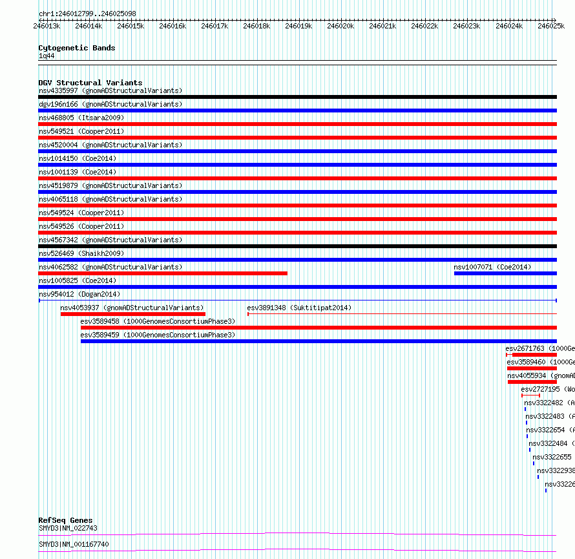Select the nsv549526 (Cooper2011) variant label

(x=81, y=226)
